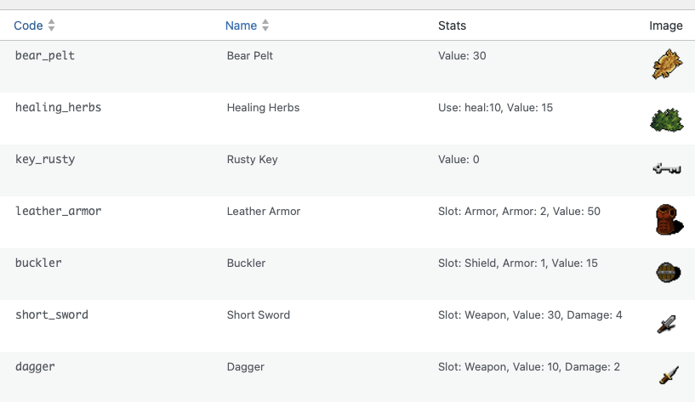The width and height of the screenshot is (695, 402).
Task: Click the Healing Herbs item icon
Action: [665, 120]
